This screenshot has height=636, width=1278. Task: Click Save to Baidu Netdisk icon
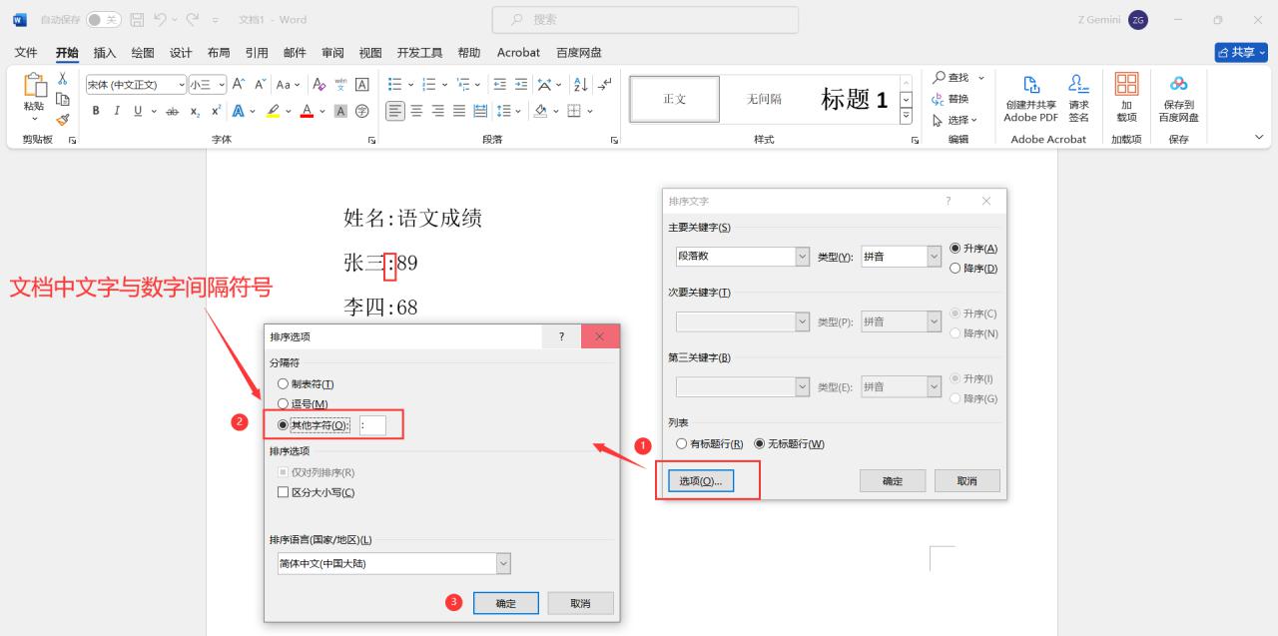[x=1178, y=98]
